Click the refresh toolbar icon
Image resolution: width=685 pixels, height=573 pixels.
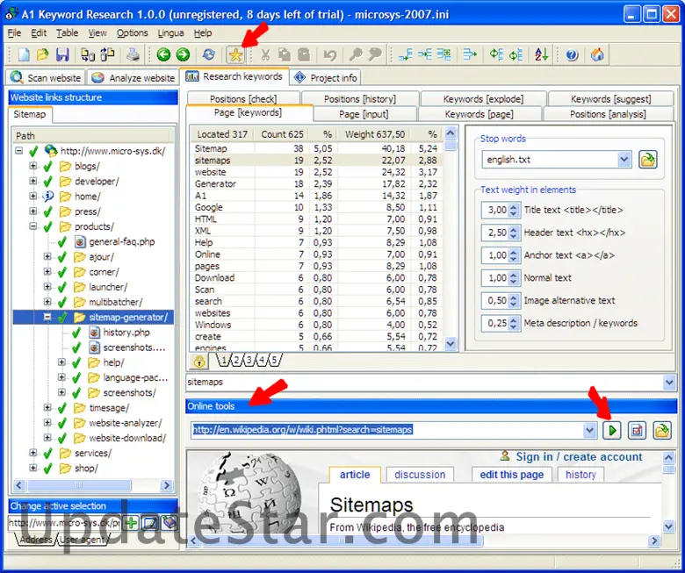208,54
